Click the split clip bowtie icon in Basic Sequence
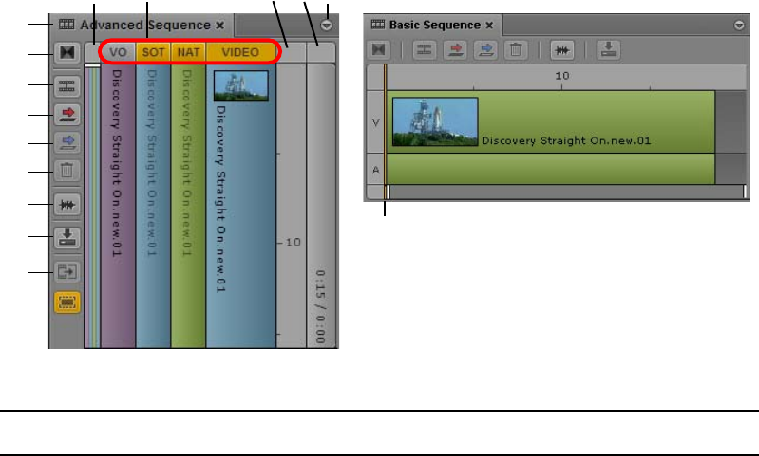 click(378, 49)
